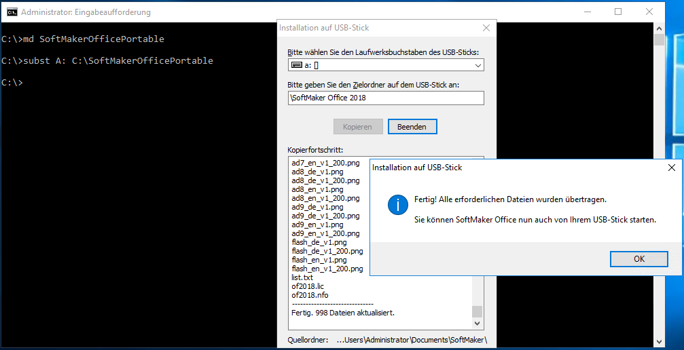Close the drive selection installer window
This screenshot has height=350, width=684.
pos(486,28)
